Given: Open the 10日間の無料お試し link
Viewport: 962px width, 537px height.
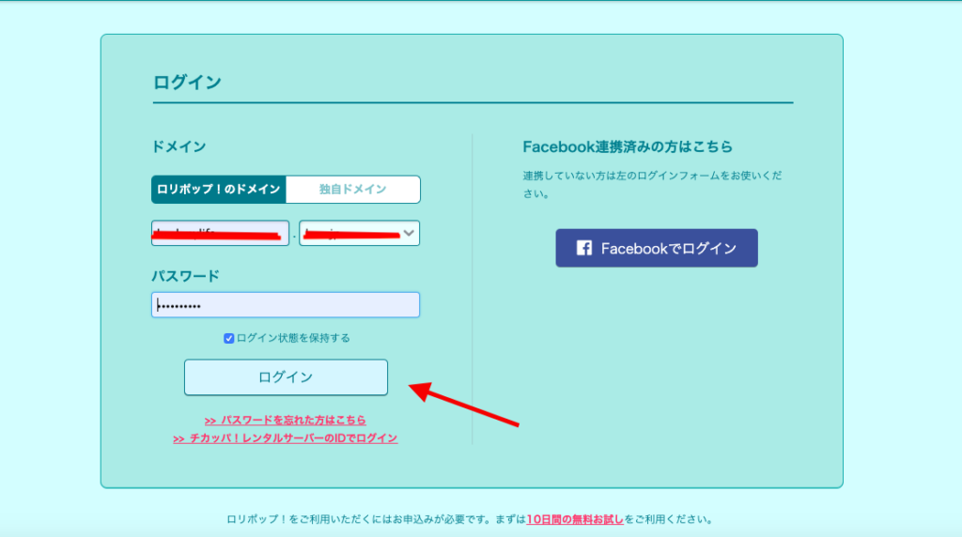Looking at the screenshot, I should coord(575,519).
